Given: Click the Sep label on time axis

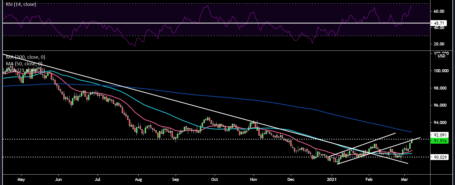Looking at the screenshot, I should (x=175, y=180).
